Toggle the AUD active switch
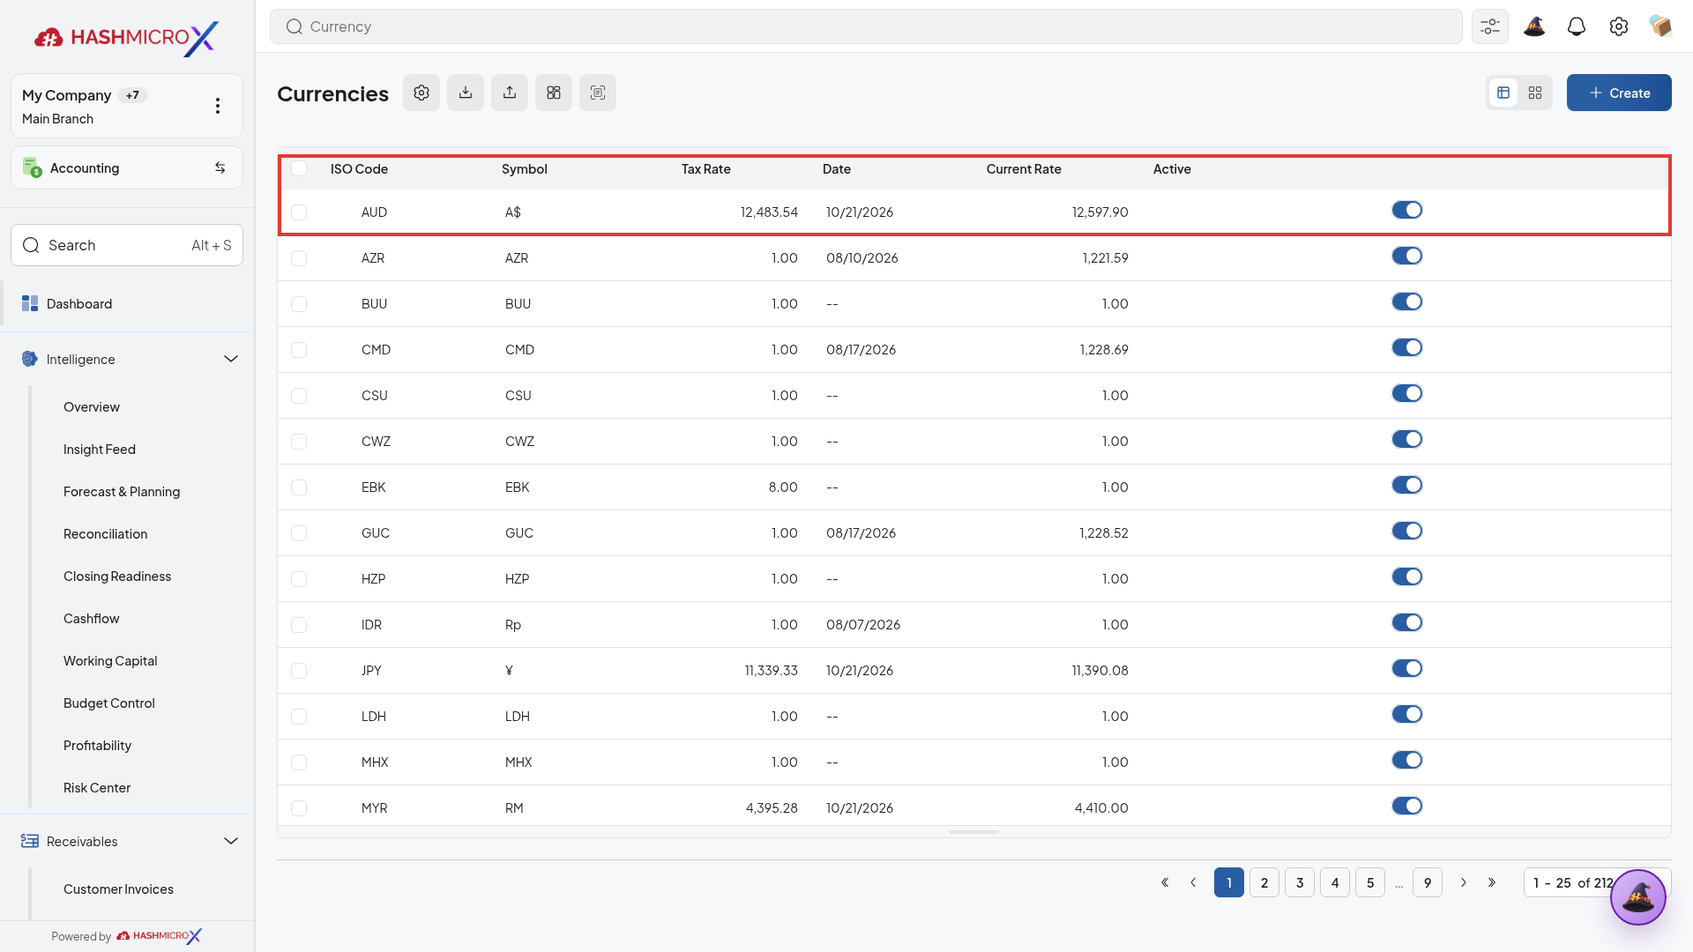The height and width of the screenshot is (952, 1693). click(x=1407, y=210)
